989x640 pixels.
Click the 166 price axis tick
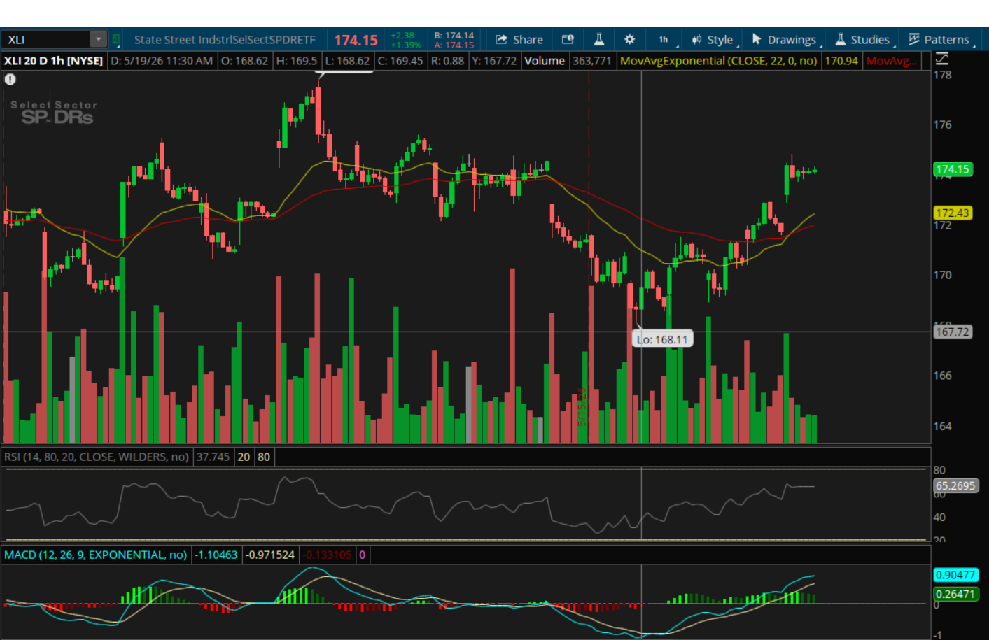coord(942,376)
